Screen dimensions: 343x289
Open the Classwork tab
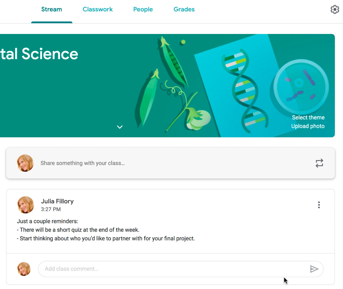97,10
